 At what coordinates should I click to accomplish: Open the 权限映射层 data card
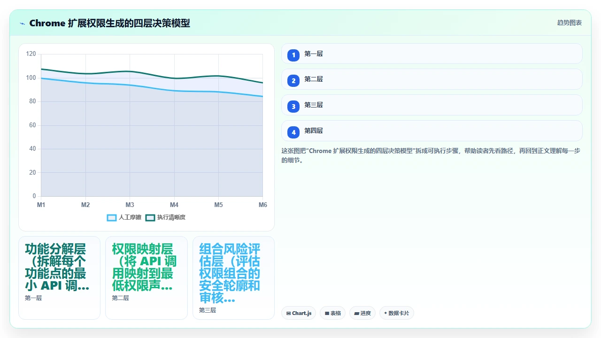(x=146, y=278)
